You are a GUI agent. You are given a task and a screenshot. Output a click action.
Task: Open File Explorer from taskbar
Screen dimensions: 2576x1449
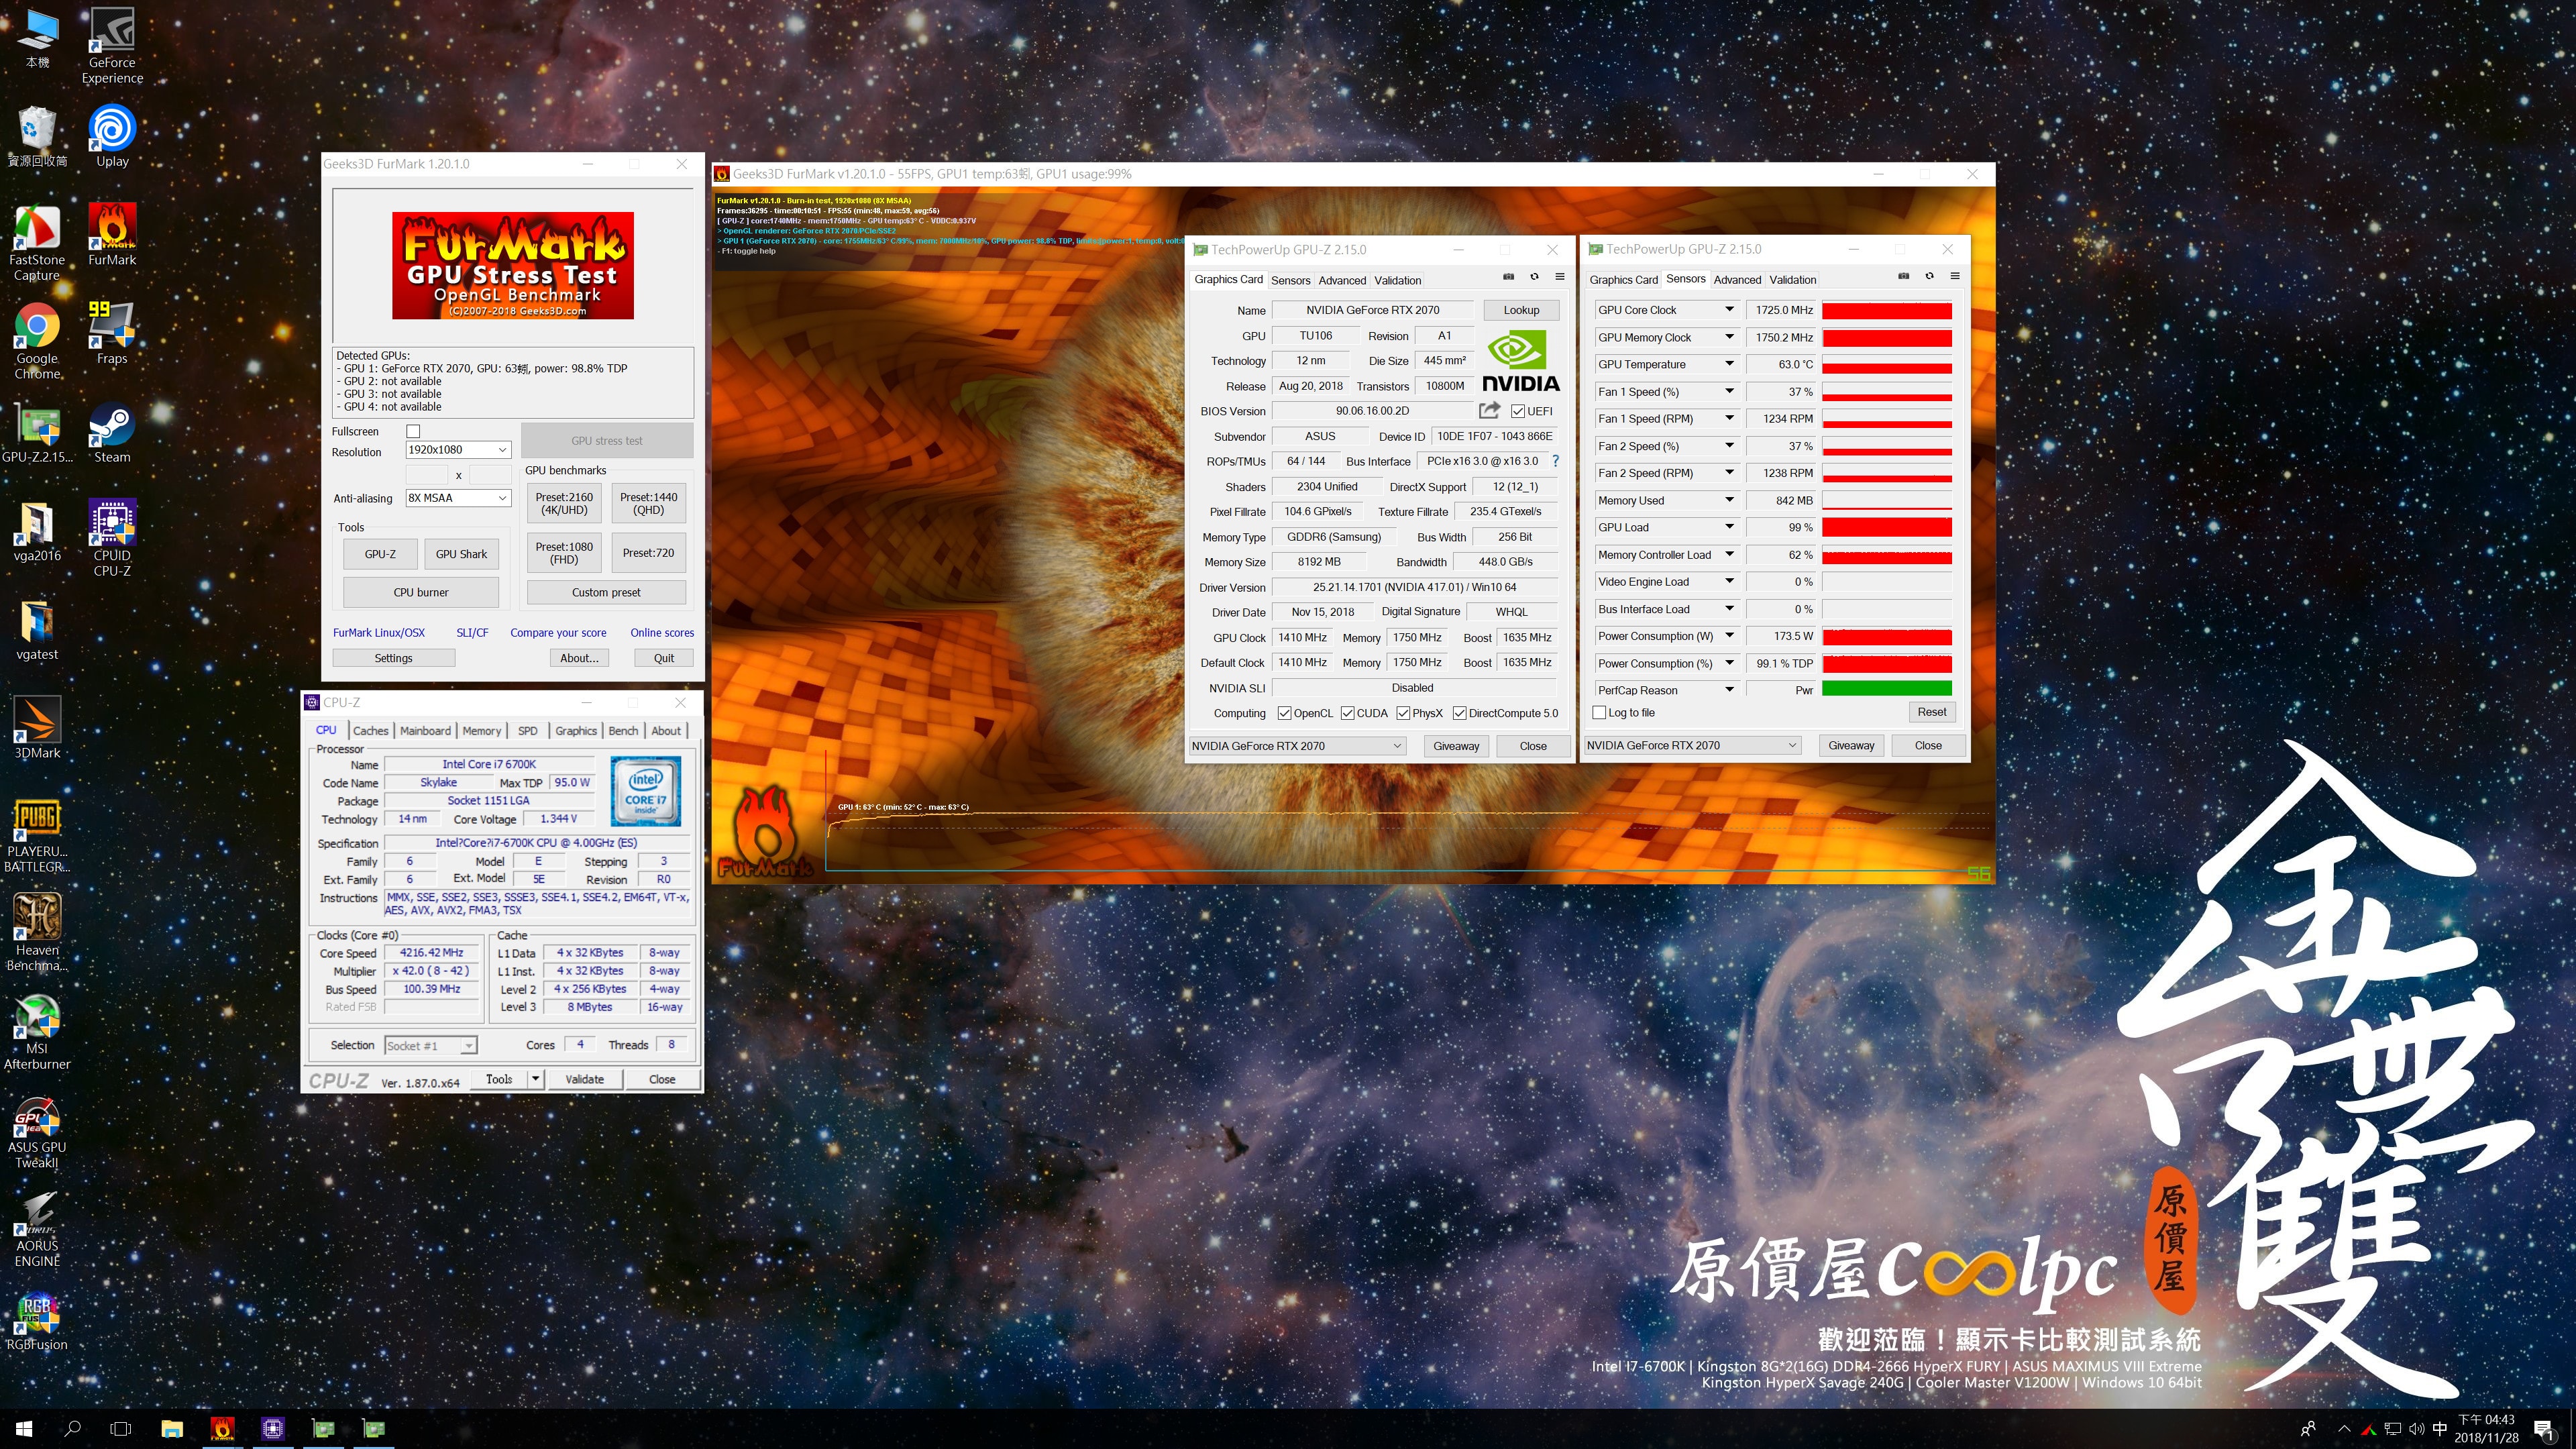point(172,1428)
